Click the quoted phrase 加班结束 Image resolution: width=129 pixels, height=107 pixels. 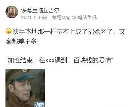click(20, 61)
